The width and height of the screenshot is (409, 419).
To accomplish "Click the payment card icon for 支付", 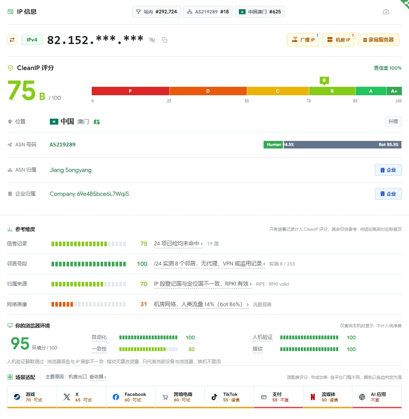I will pyautogui.click(x=264, y=397).
